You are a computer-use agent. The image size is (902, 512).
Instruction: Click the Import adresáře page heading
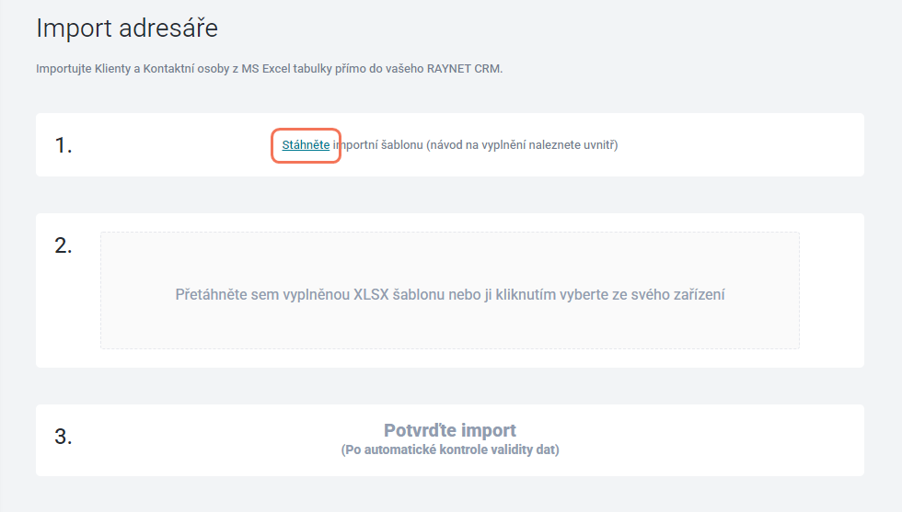[127, 28]
